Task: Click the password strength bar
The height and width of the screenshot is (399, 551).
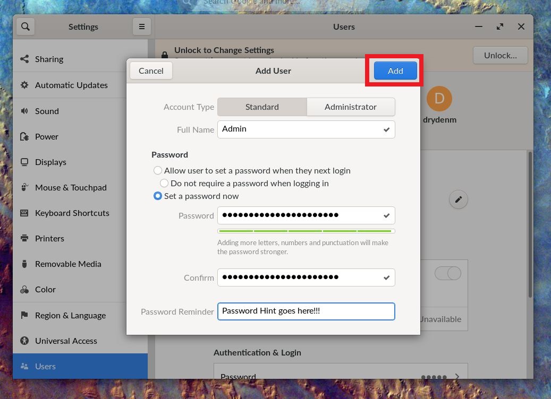Action: (x=306, y=231)
